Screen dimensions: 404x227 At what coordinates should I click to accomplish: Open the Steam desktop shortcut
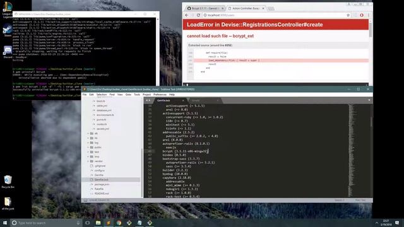tap(8, 31)
